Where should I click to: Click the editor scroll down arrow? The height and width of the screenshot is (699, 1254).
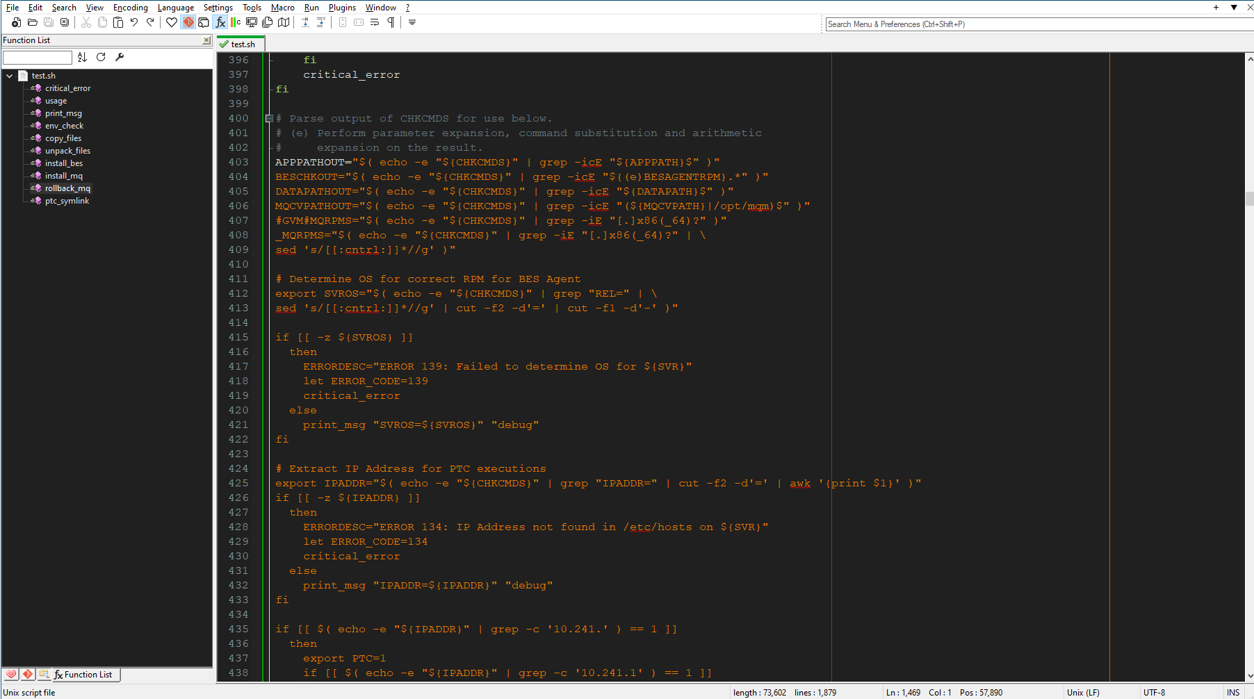click(1249, 675)
